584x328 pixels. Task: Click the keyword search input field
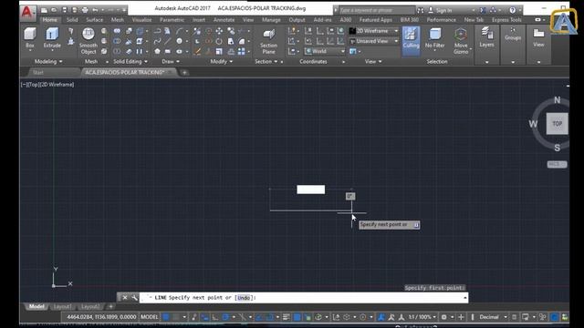pyautogui.click(x=376, y=10)
